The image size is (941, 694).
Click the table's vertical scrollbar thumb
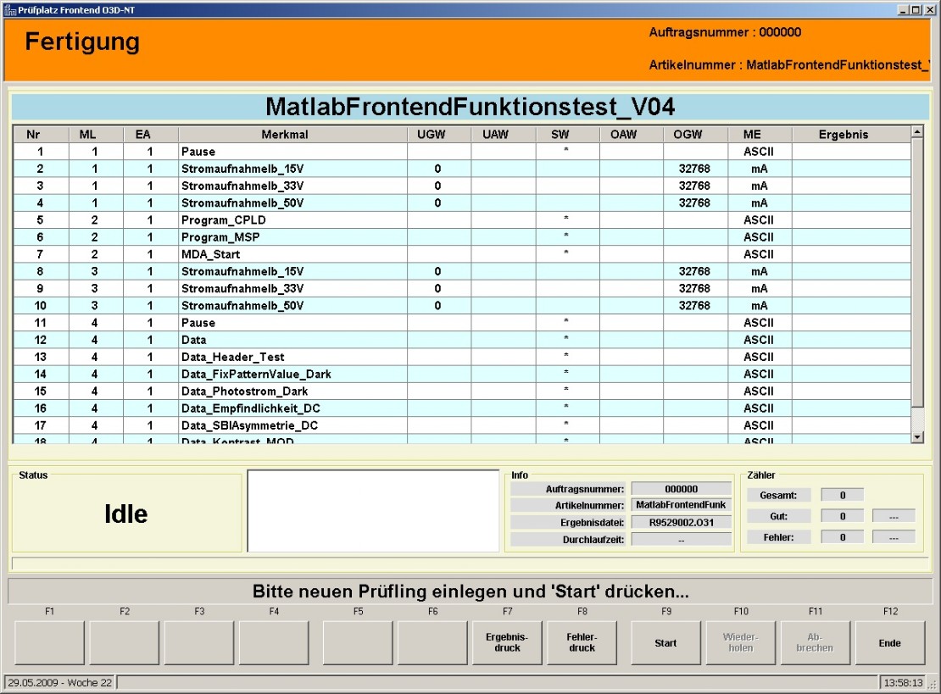point(916,271)
